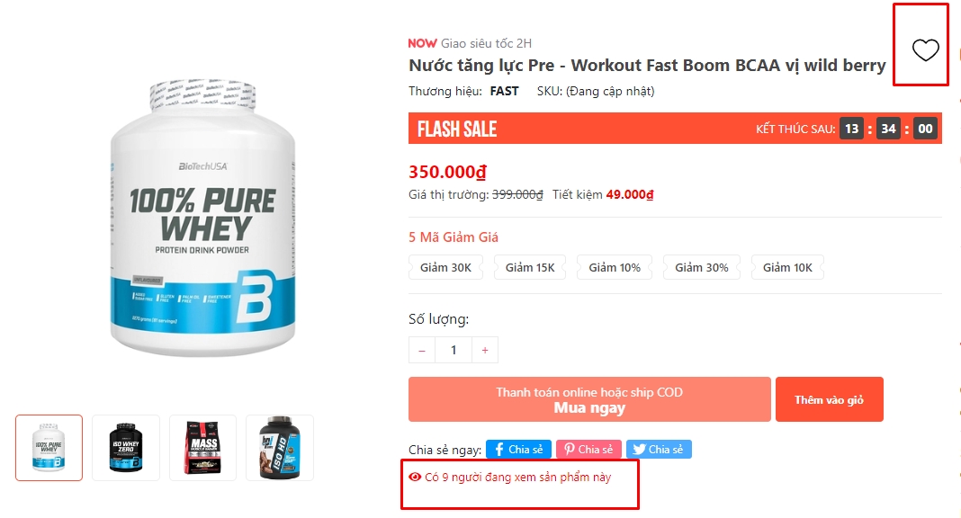Click the heart wishlist icon
Image resolution: width=961 pixels, height=518 pixels.
pos(925,50)
